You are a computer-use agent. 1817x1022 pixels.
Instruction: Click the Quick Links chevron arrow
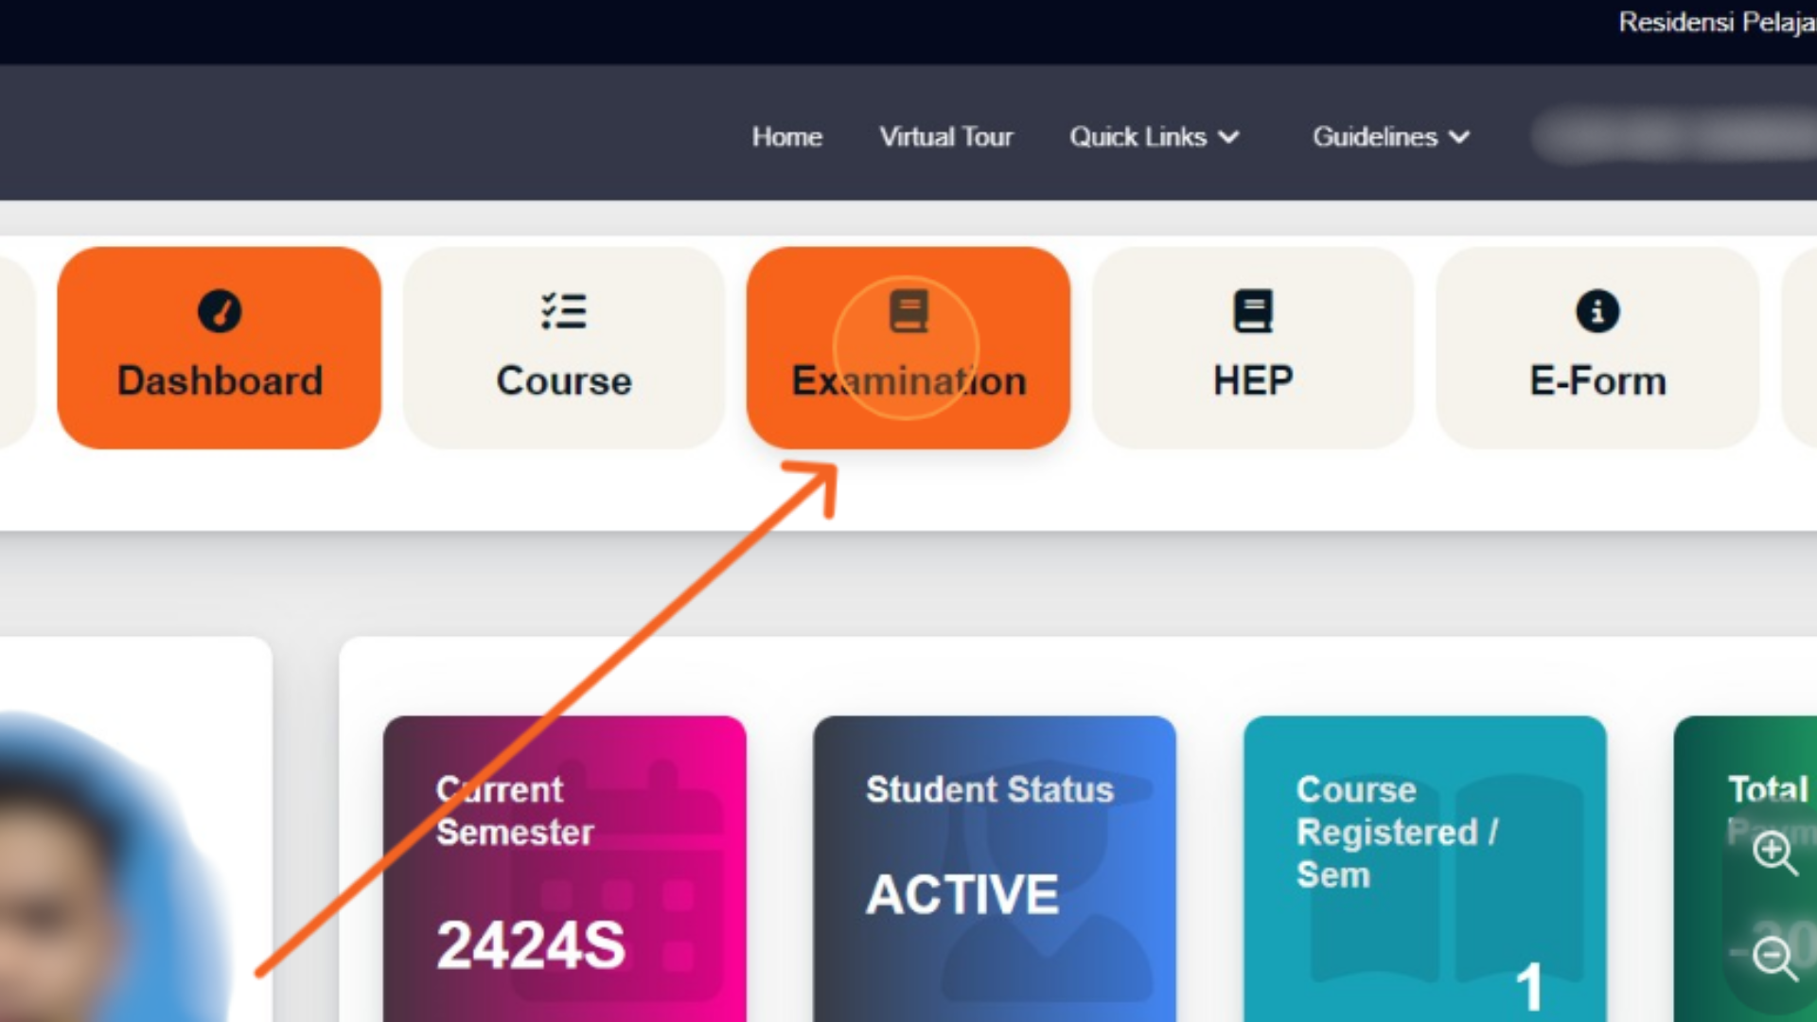(1228, 138)
